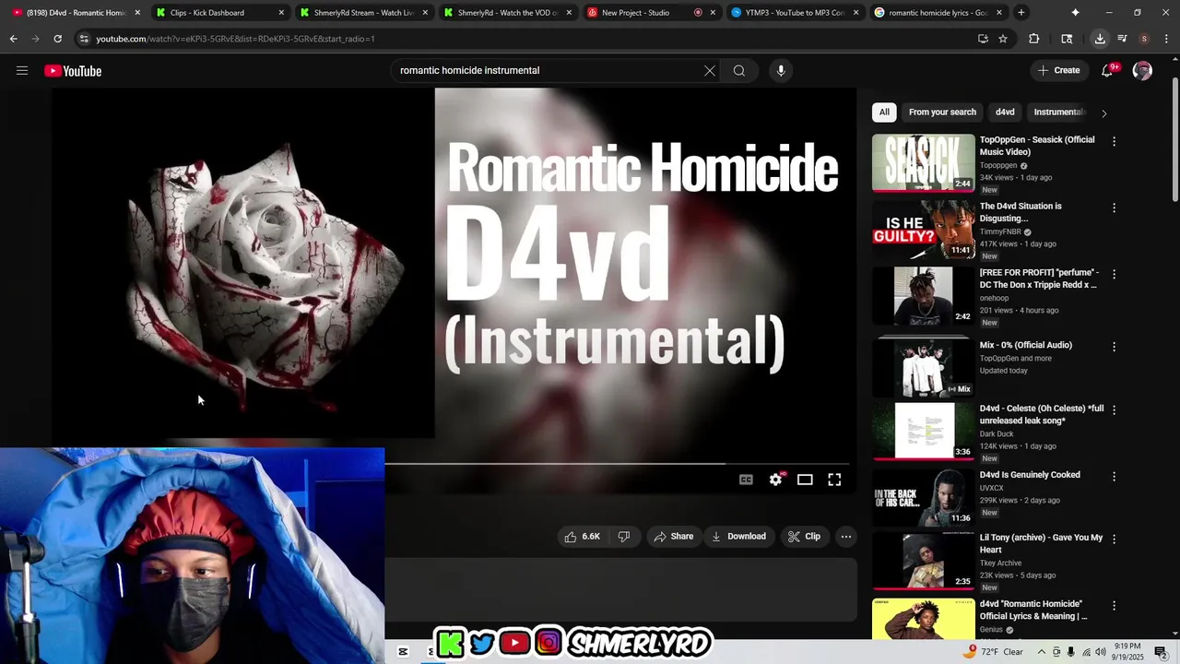Open options for Mix 0% Official Audio
Viewport: 1180px width, 664px height.
click(1114, 347)
